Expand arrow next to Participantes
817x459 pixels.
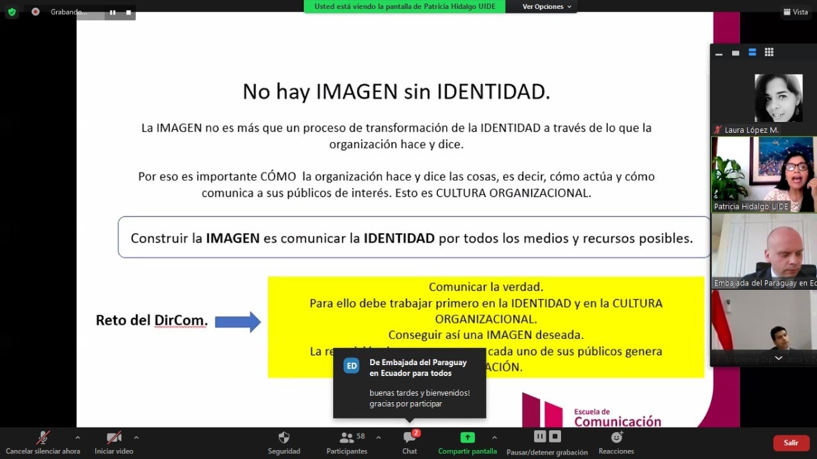(x=378, y=437)
